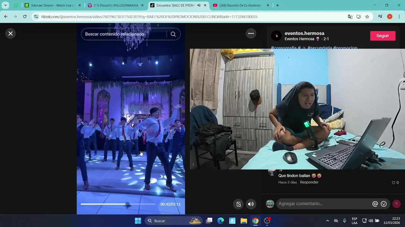Seek the video progress bar
This screenshot has width=405, height=227.
(118, 204)
